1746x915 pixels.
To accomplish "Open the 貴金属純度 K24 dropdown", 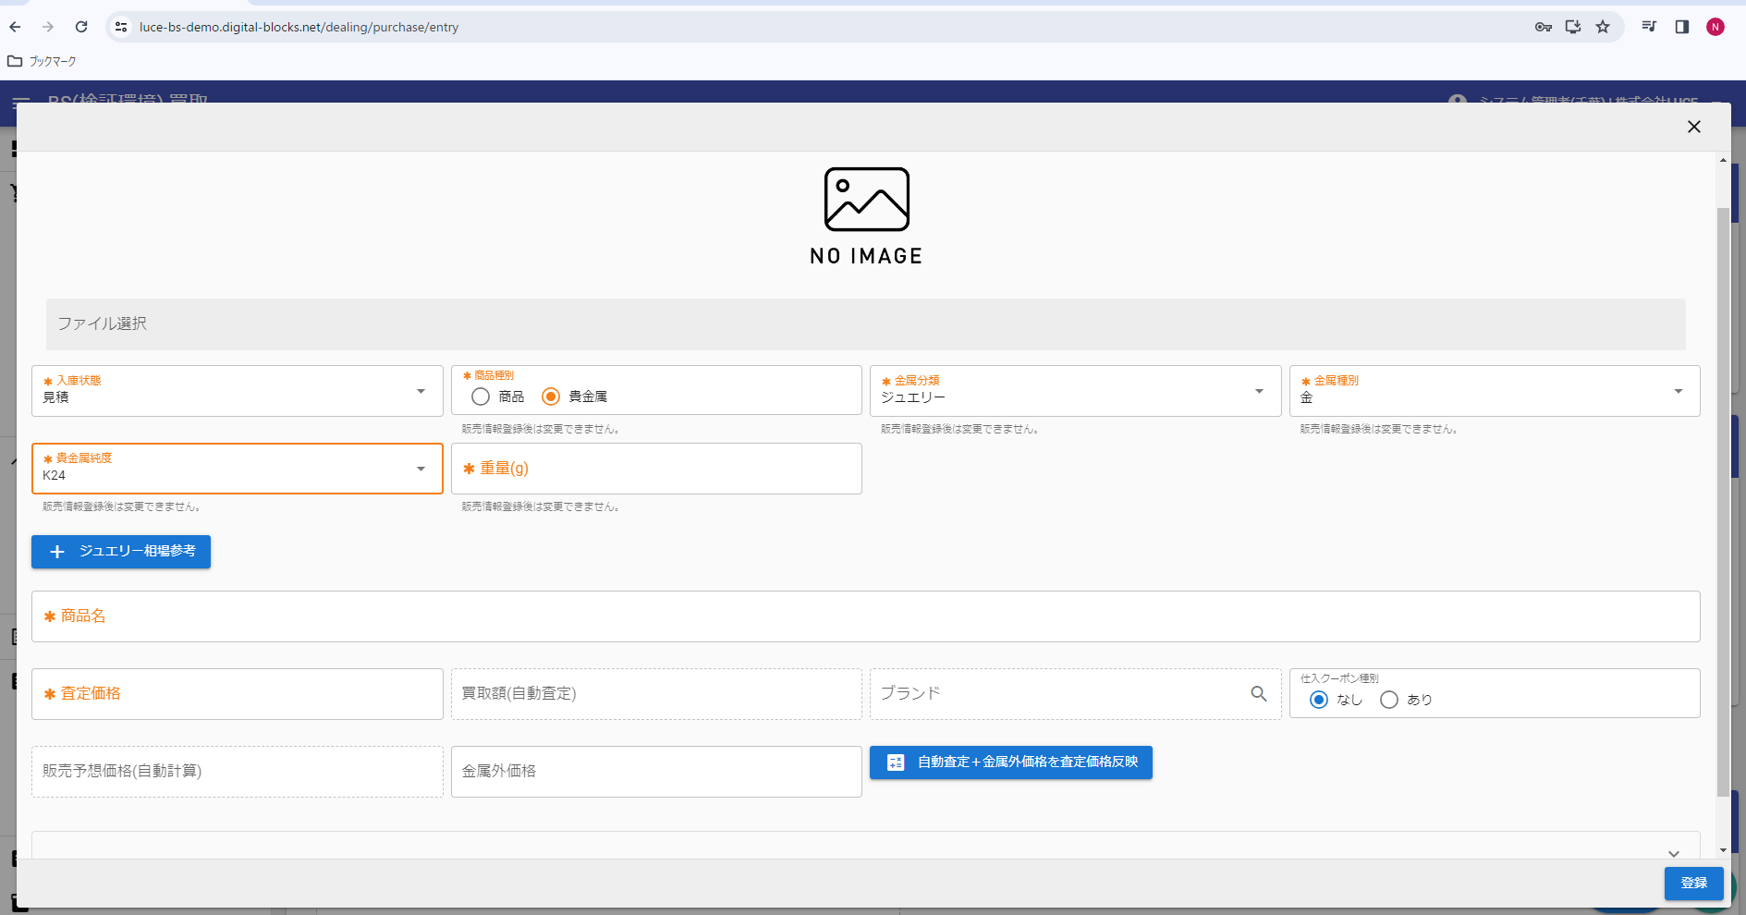I will click(x=238, y=469).
